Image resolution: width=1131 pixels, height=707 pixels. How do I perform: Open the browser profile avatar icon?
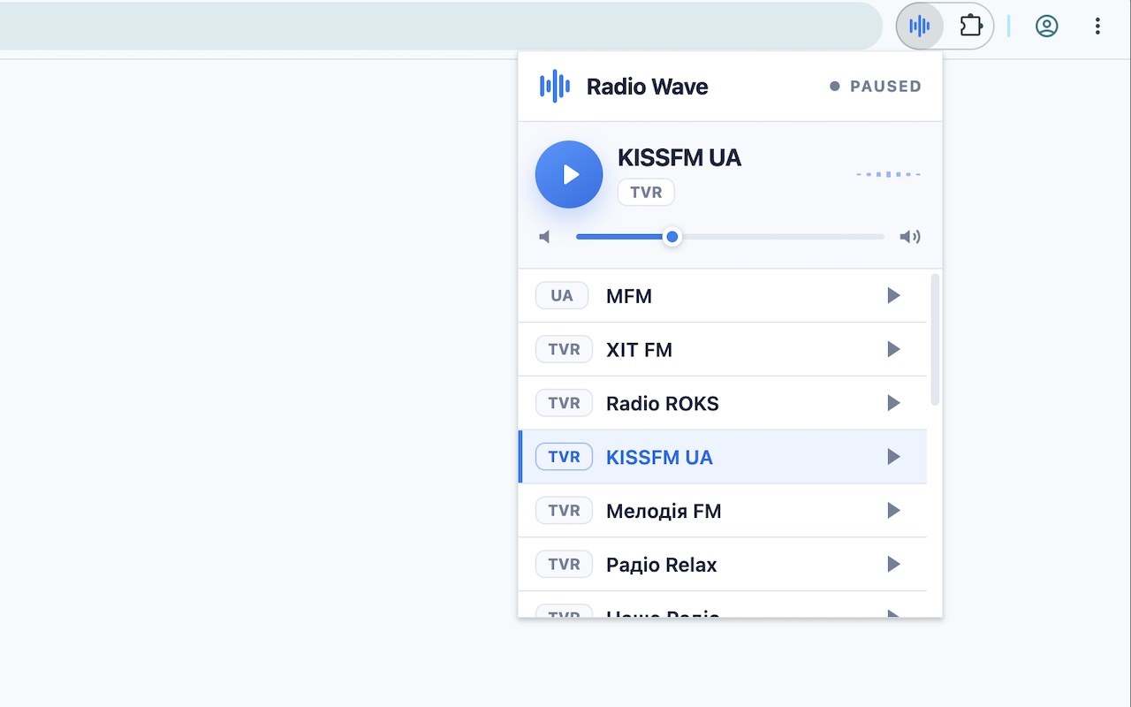tap(1047, 26)
